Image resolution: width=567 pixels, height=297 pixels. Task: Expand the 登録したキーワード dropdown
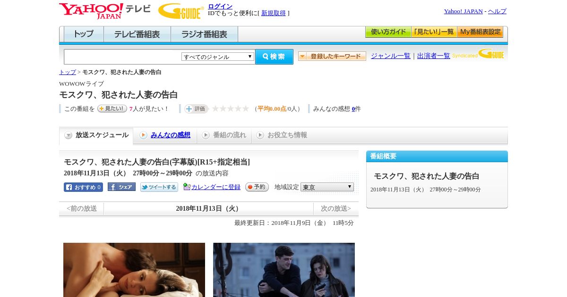pos(332,56)
